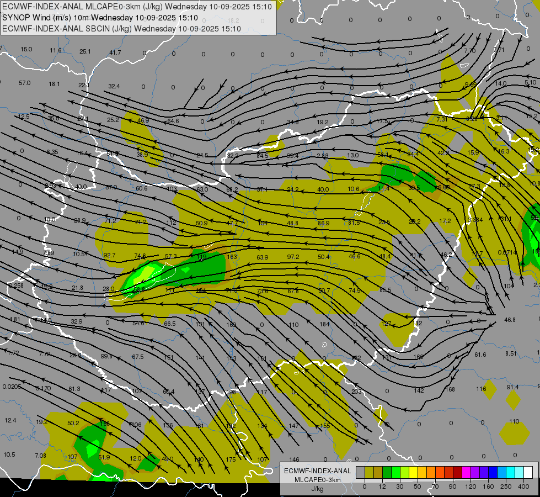Viewport: 540px width, 497px height.
Task: Click the map value 12.4
Action: [10, 420]
